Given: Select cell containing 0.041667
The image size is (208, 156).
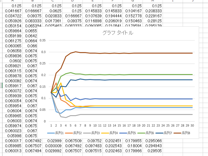Looking at the screenshot, I should [x=12, y=11].
